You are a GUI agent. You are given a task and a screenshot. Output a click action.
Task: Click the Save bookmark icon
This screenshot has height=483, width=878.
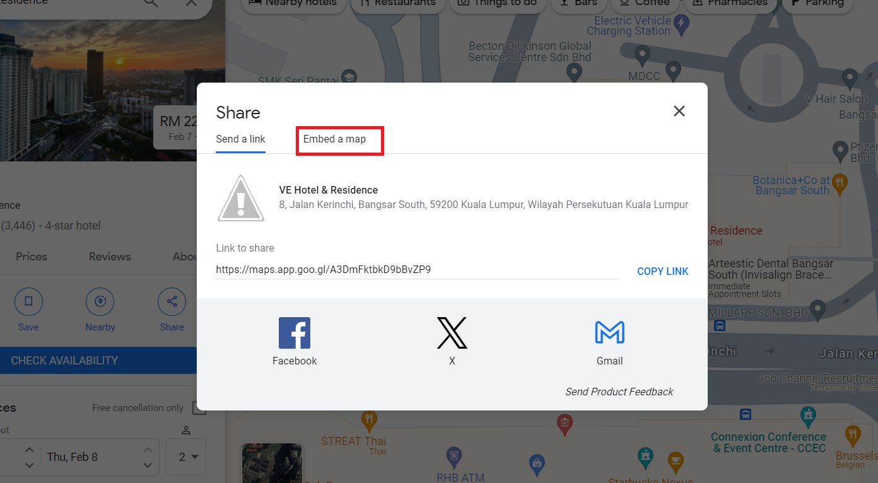pyautogui.click(x=28, y=302)
